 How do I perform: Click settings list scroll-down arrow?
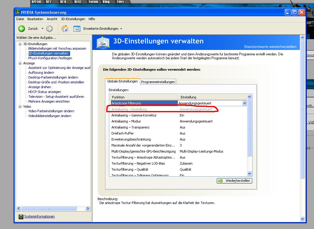pyautogui.click(x=250, y=173)
